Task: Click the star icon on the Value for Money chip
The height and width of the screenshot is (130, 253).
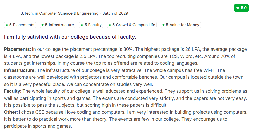Action: (x=163, y=25)
